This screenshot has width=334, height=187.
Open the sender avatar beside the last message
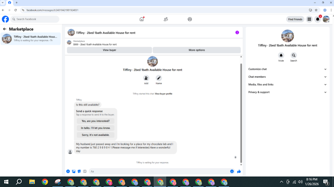pyautogui.click(x=70, y=152)
